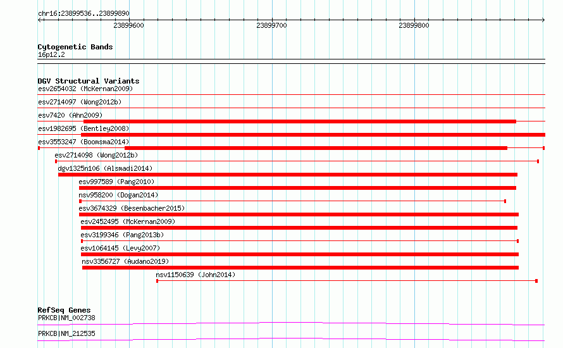Click the magenta PRKCB|NM_212535 transcript line
563x348 pixels.
pos(291,339)
